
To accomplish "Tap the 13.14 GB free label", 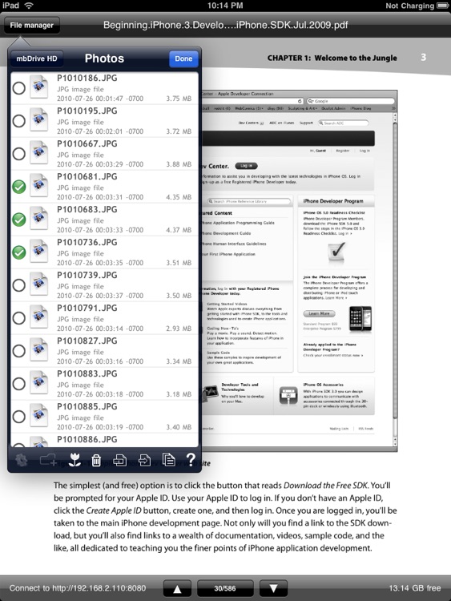I will coord(415,588).
